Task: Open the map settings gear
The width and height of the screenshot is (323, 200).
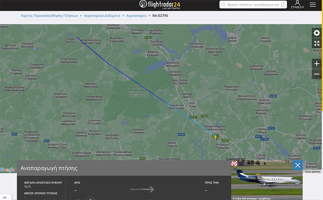Action: coord(317,33)
